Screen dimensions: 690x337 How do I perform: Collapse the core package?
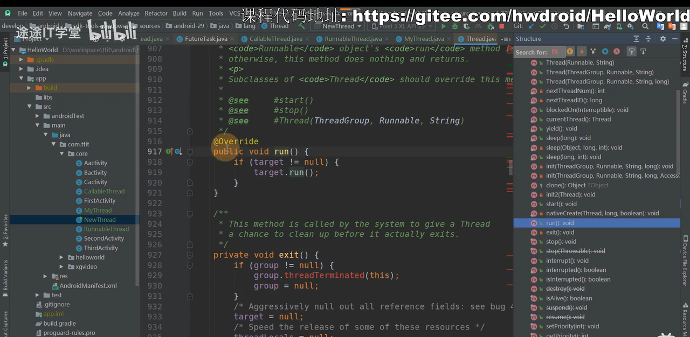pos(62,153)
